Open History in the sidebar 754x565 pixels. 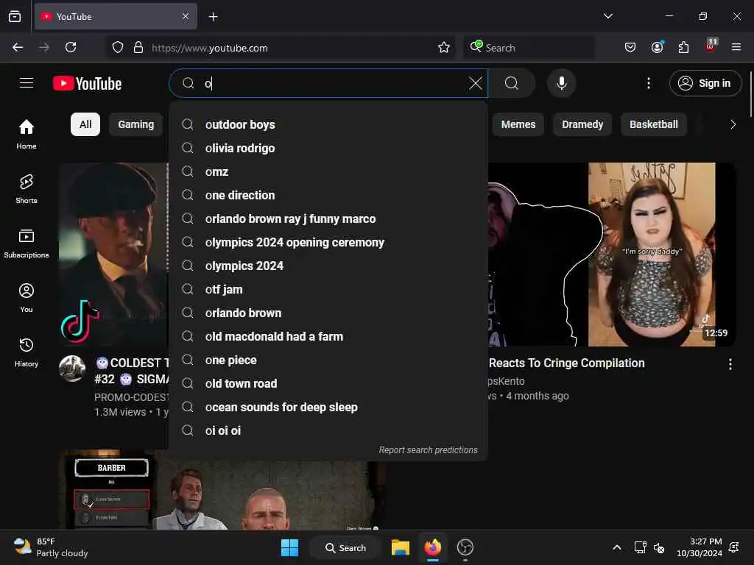point(27,352)
